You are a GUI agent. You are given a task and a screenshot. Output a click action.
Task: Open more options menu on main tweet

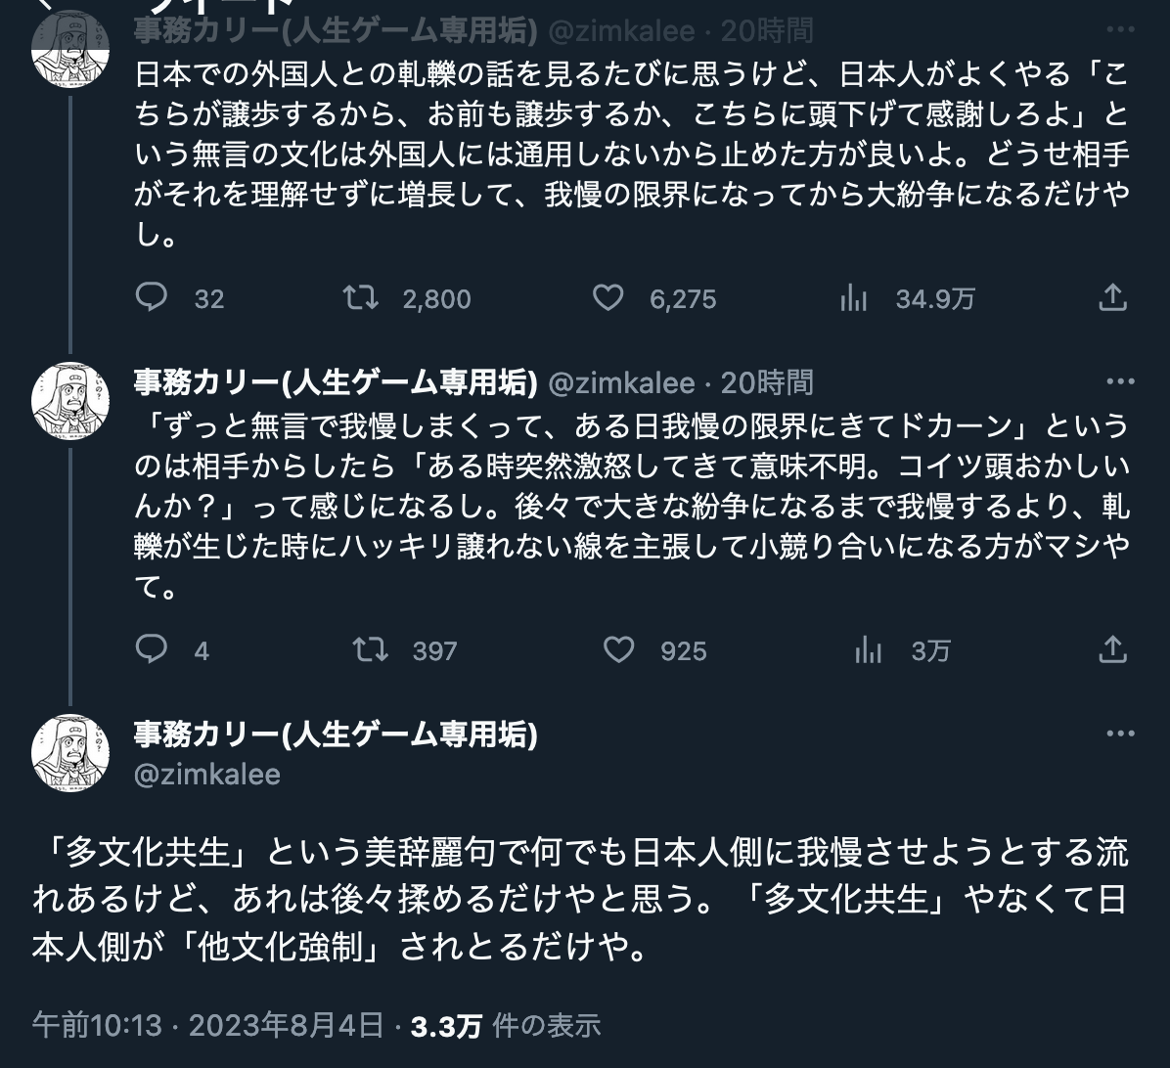pos(1120,734)
